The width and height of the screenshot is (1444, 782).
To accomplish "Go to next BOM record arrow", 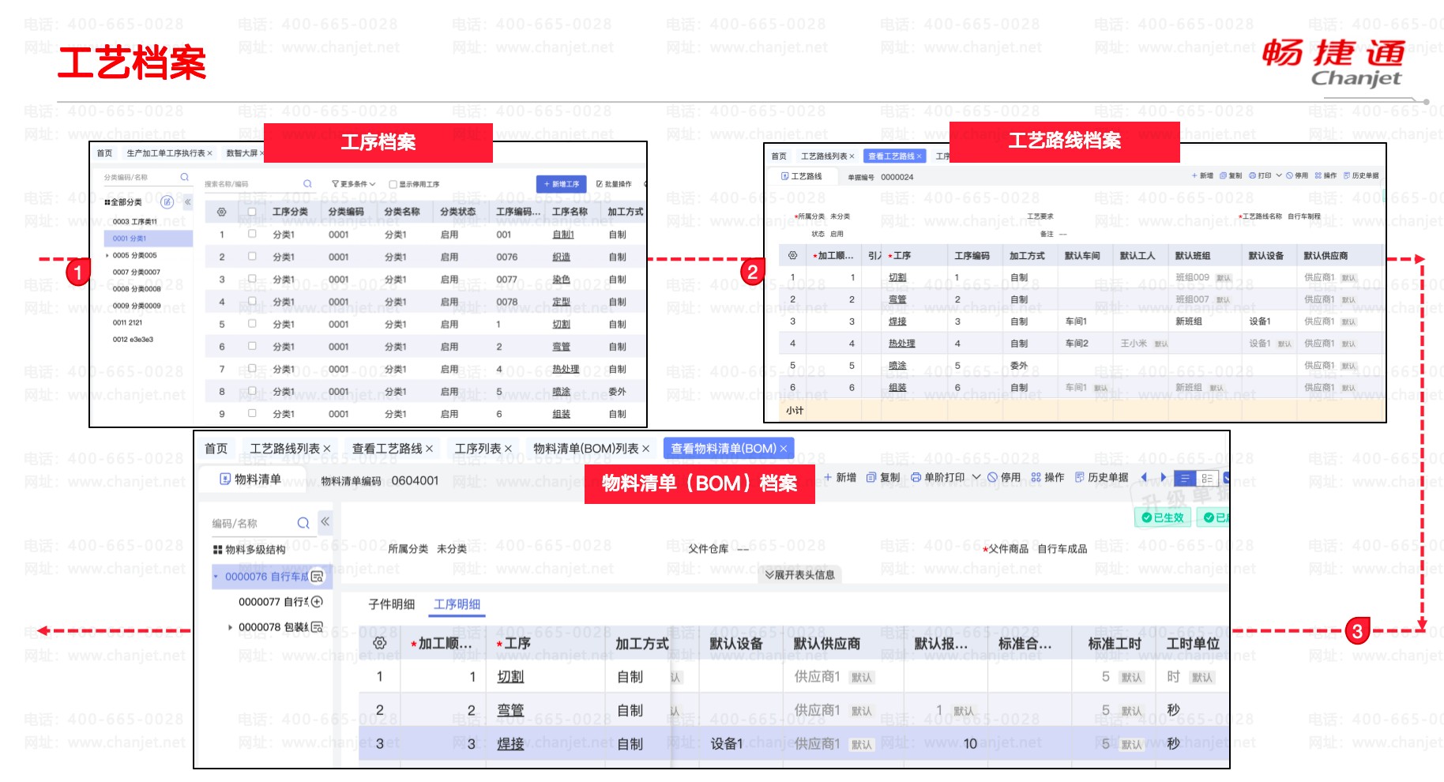I will click(1163, 477).
